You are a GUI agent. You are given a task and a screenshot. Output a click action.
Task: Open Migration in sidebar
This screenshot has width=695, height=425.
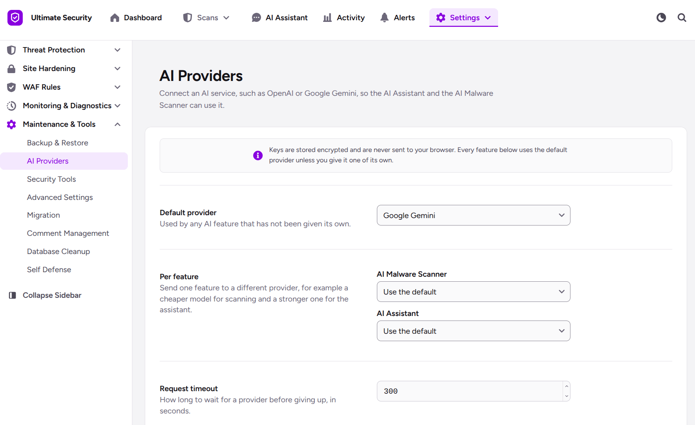point(43,215)
